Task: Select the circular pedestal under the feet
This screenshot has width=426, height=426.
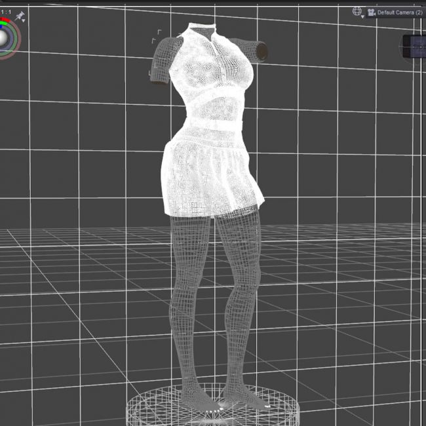Action: [213, 406]
